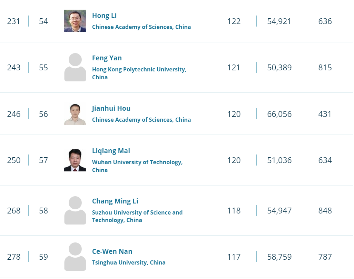Screen dimensions: 354x279
Task: Click Hong Li's Chinese Academy of Sciences affiliation
Action: (141, 27)
